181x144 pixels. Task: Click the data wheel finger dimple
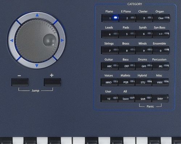[x=50, y=40]
